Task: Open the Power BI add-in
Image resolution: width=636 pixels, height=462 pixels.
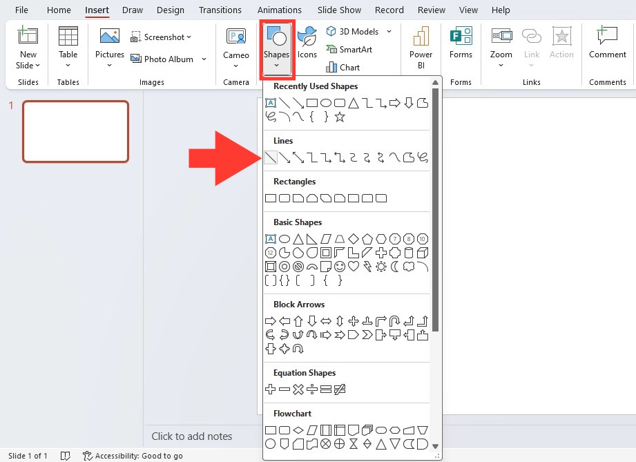Action: point(421,48)
